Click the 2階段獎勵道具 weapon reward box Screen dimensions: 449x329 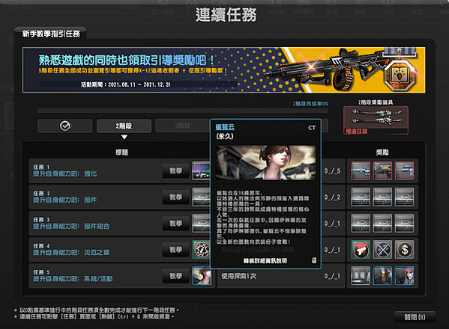tap(376, 120)
